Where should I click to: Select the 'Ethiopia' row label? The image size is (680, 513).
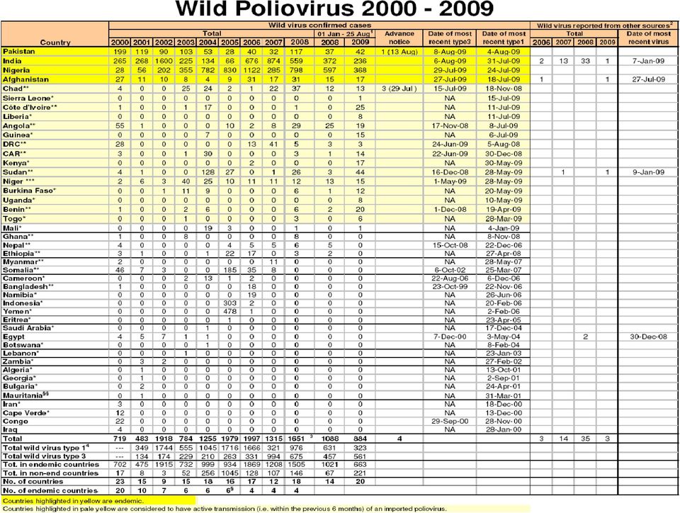(22, 253)
